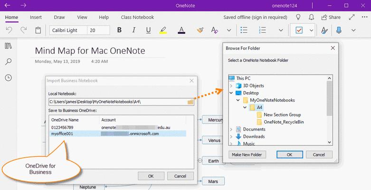Select the Format Painter brush
This screenshot has width=371, height=190.
(200, 30)
